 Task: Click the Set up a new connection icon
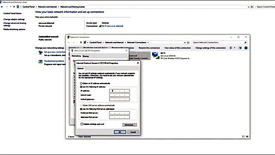[x=40, y=53]
